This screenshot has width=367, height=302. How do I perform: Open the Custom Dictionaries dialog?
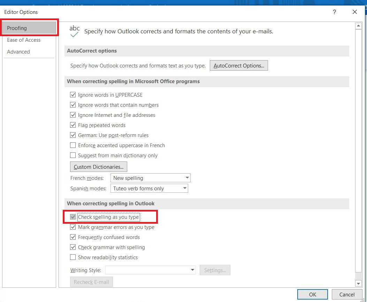click(98, 167)
